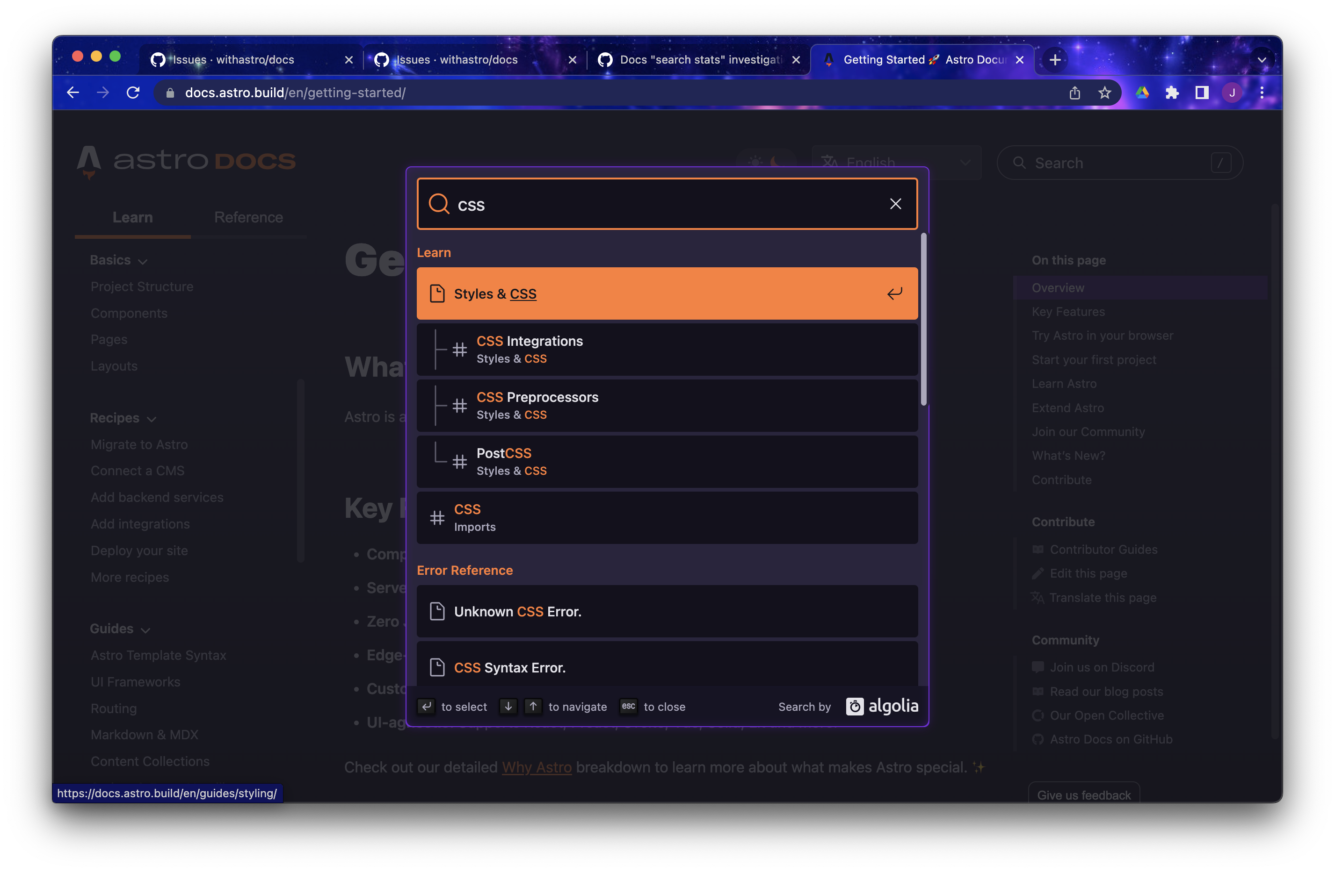
Task: Open the English language dropdown
Action: 896,163
